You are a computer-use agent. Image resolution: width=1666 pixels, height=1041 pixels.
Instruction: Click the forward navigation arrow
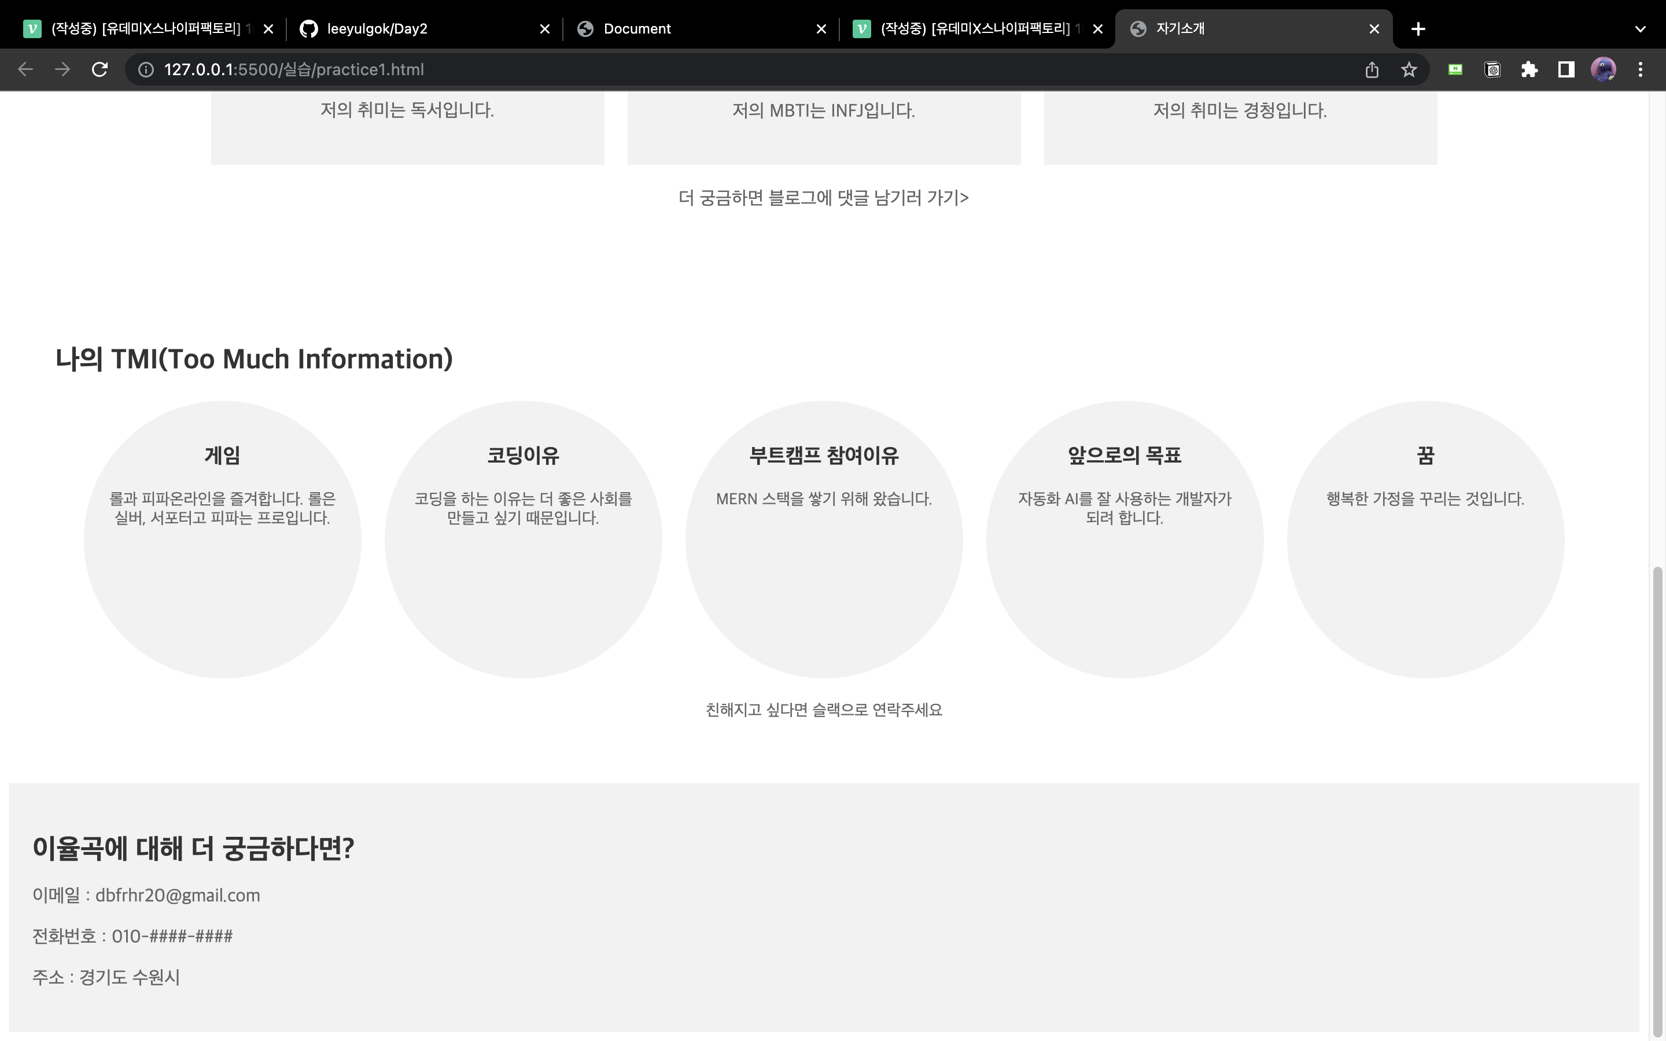coord(62,69)
